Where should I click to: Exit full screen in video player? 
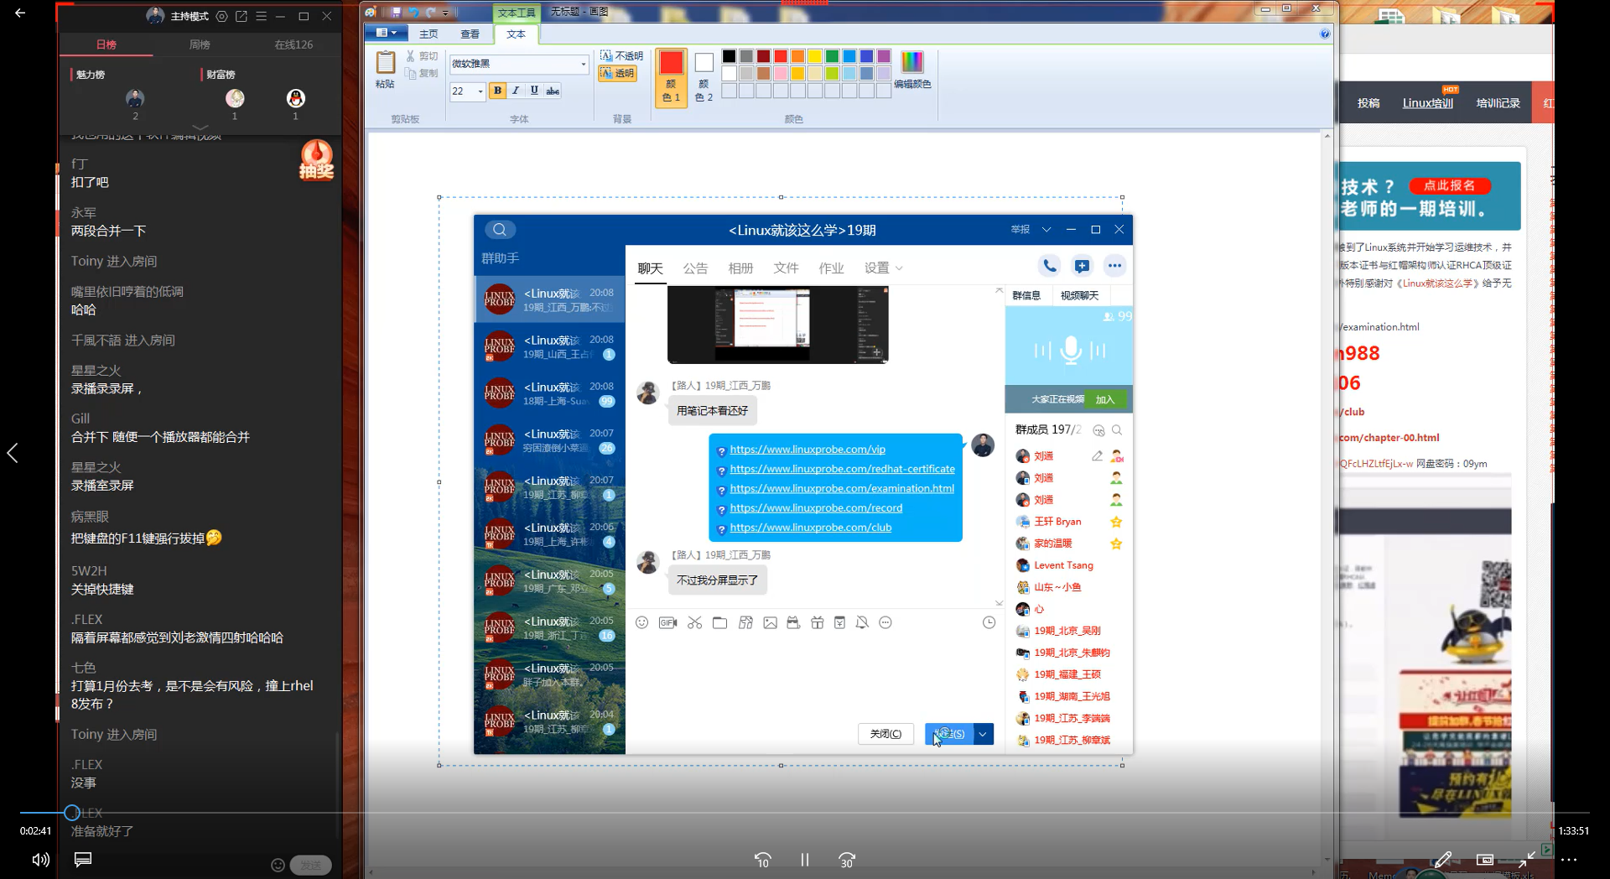pos(1527,860)
